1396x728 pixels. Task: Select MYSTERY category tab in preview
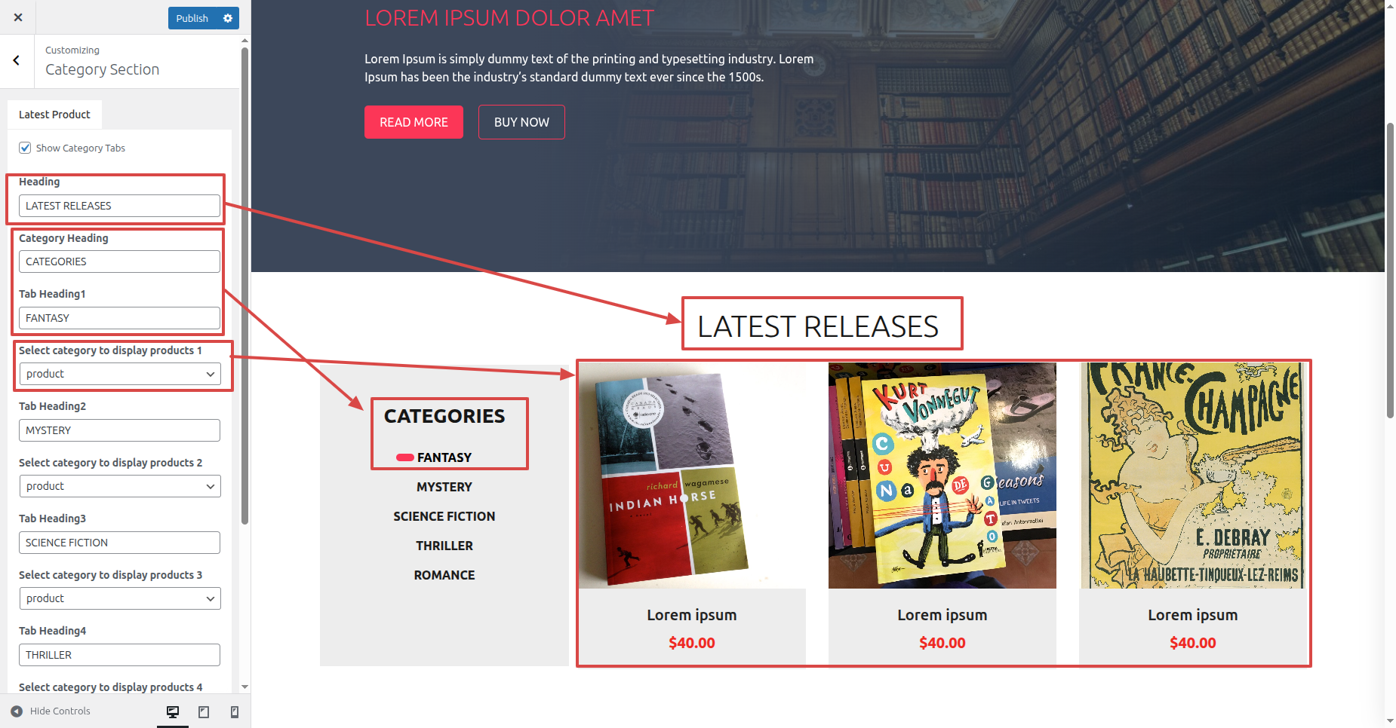pos(444,487)
